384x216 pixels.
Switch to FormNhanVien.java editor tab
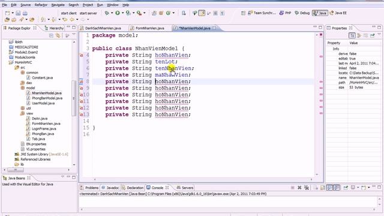[148, 28]
